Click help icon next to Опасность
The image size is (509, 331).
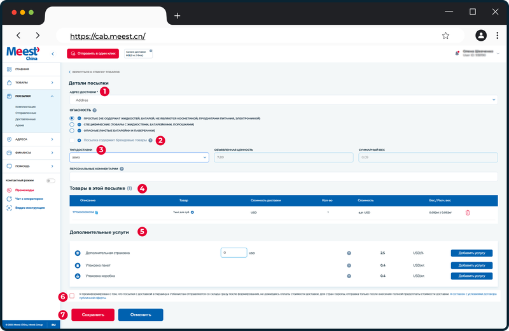(x=94, y=110)
